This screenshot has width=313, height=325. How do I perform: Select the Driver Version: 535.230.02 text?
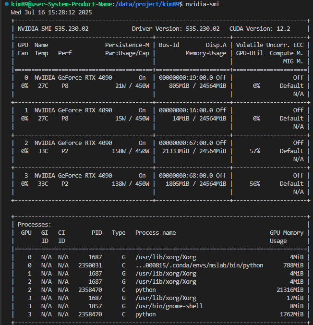click(x=176, y=29)
